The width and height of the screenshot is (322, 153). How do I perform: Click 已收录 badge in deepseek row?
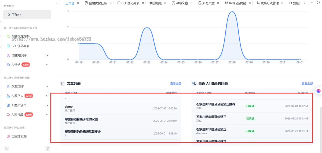250,131
